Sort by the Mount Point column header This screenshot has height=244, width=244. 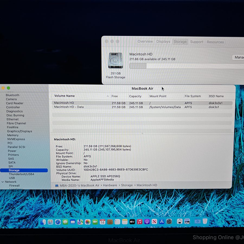158,96
